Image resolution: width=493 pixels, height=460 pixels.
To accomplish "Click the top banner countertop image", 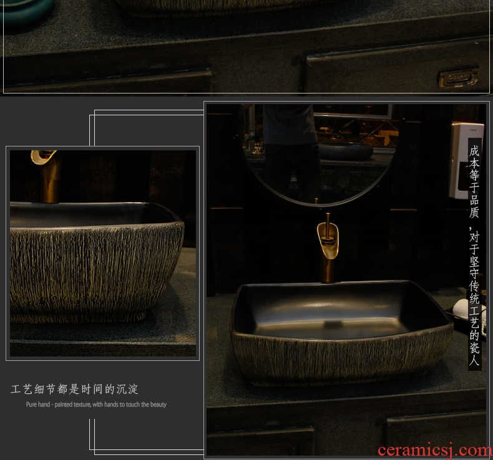I will tap(246, 47).
